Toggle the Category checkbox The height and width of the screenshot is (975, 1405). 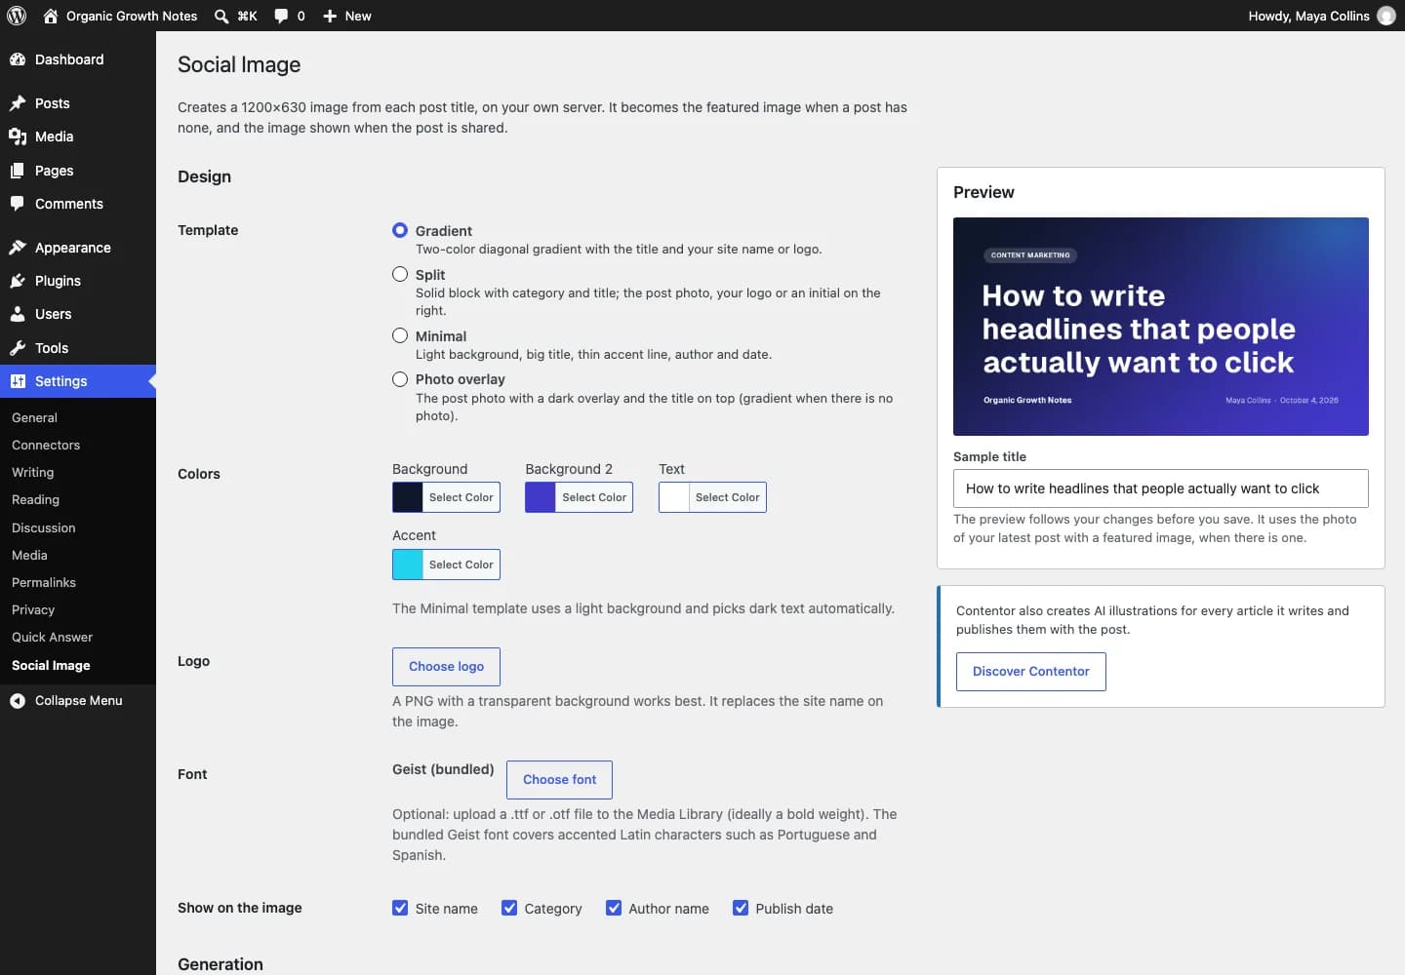[509, 908]
